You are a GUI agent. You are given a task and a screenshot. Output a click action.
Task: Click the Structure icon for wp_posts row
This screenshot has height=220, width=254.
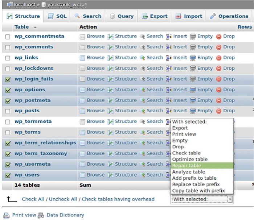[110, 111]
